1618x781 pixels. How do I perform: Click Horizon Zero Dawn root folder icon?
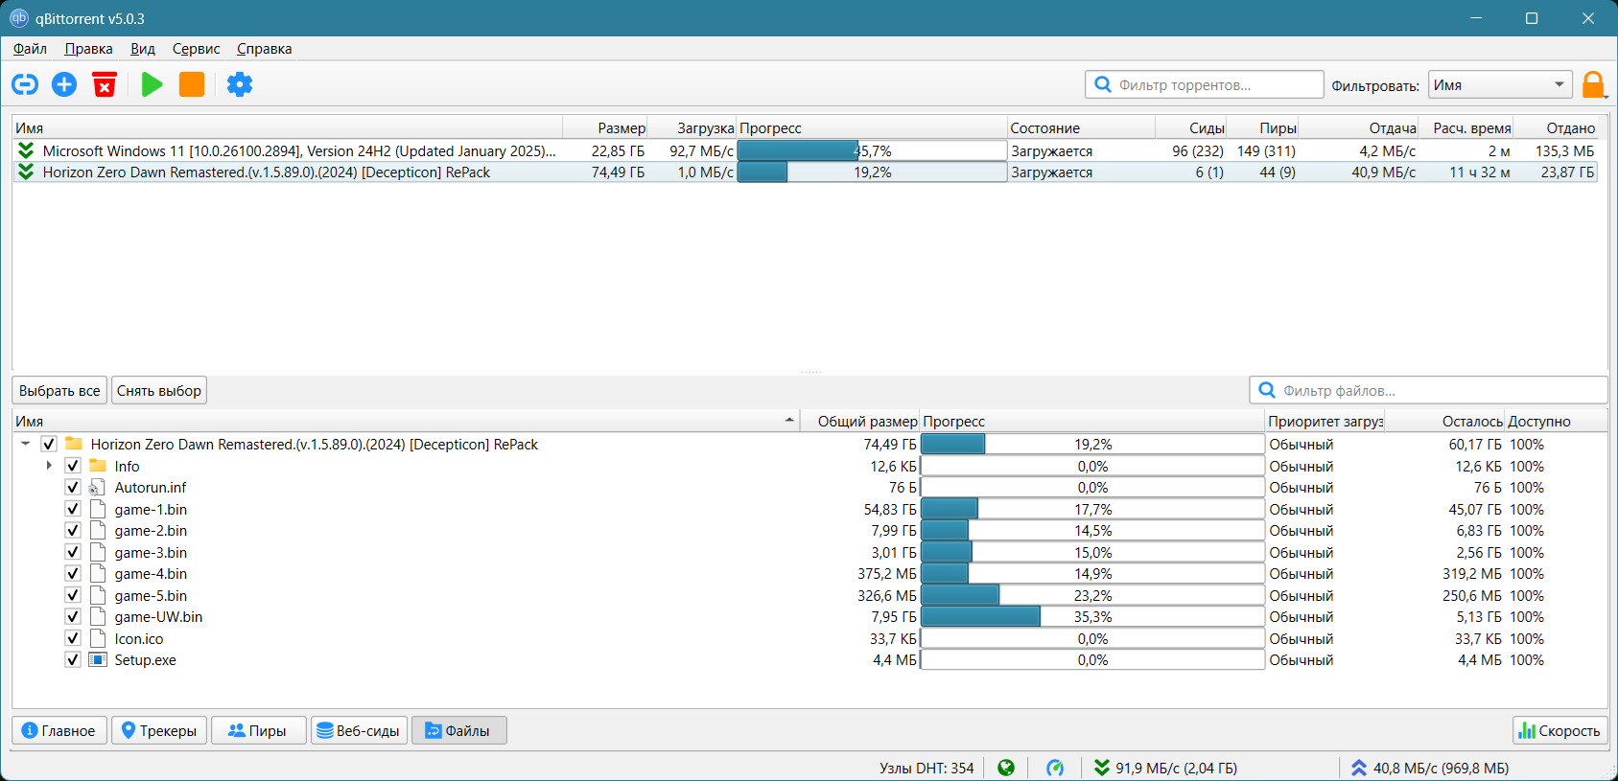(x=73, y=444)
